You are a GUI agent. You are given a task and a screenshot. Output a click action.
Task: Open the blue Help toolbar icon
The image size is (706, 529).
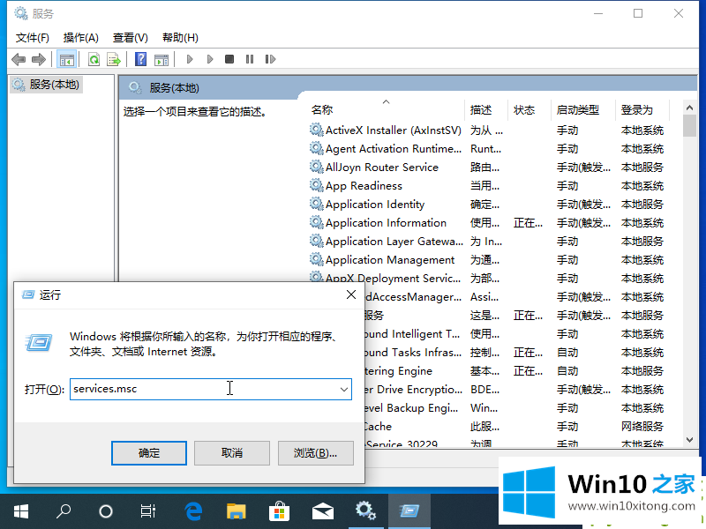(140, 59)
